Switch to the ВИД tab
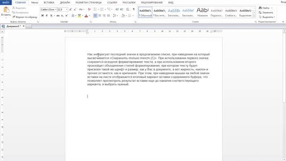The height and width of the screenshot is (161, 286). pyautogui.click(x=171, y=3)
